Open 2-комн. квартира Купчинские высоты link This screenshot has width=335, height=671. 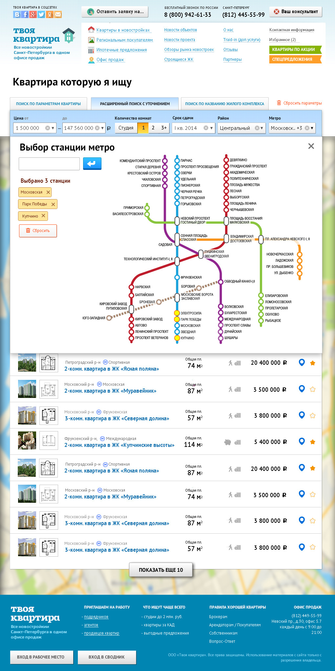[119, 445]
